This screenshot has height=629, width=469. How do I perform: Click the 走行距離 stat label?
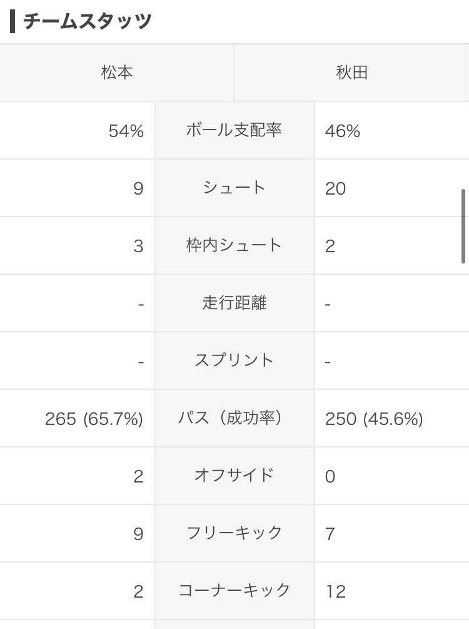(234, 303)
